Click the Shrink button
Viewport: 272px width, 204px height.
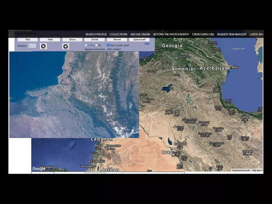pyautogui.click(x=95, y=40)
